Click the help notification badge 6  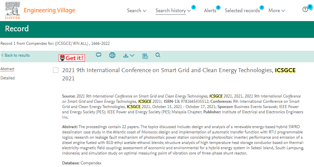pyautogui.click(x=310, y=7)
